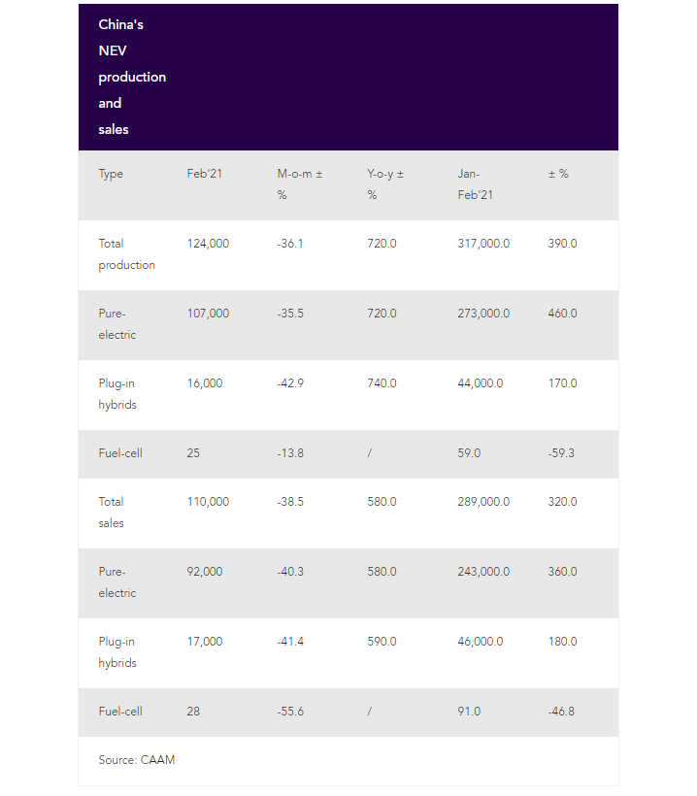The width and height of the screenshot is (697, 796).
Task: Select the fuel-cell production value 25
Action: [193, 453]
